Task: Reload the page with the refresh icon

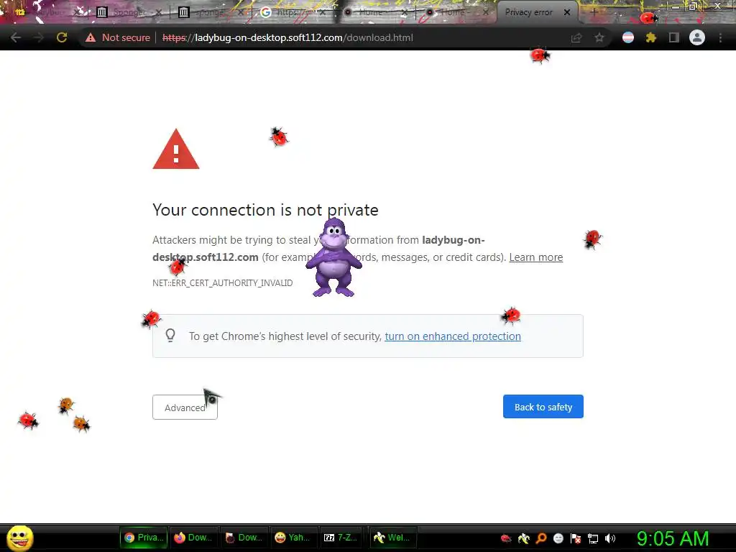Action: (x=62, y=37)
